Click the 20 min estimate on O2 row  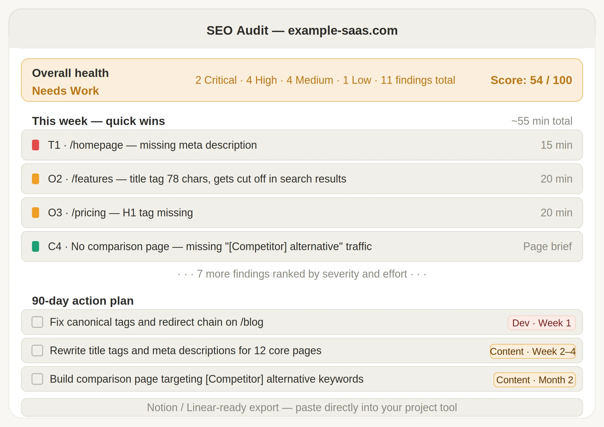click(x=556, y=179)
